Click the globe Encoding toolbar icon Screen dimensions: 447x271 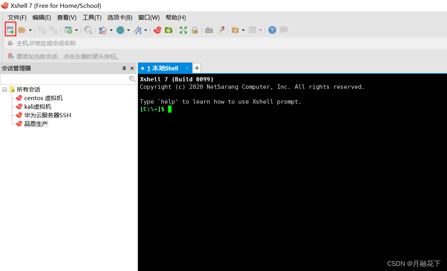[x=120, y=30]
